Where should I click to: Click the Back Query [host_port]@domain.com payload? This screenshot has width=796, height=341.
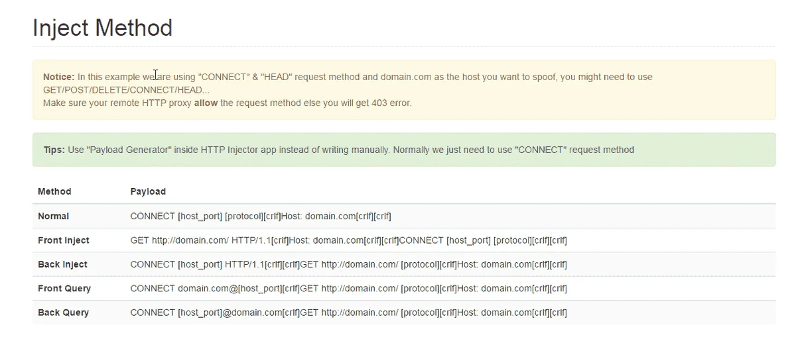pos(349,313)
